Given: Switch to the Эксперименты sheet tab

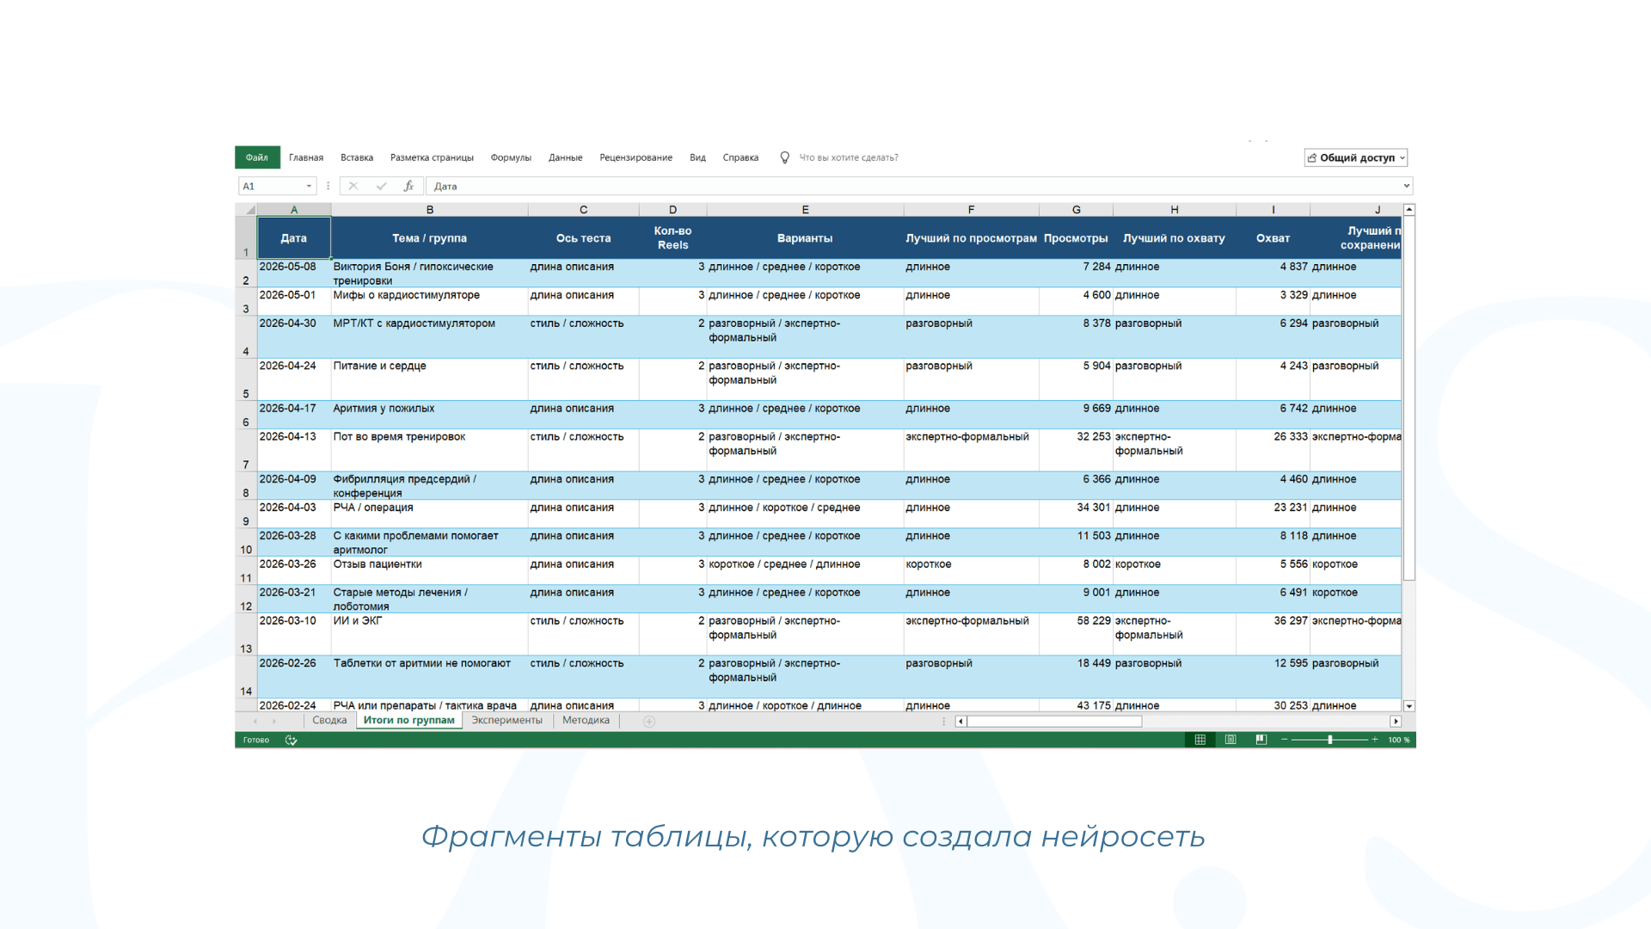Looking at the screenshot, I should [x=506, y=720].
